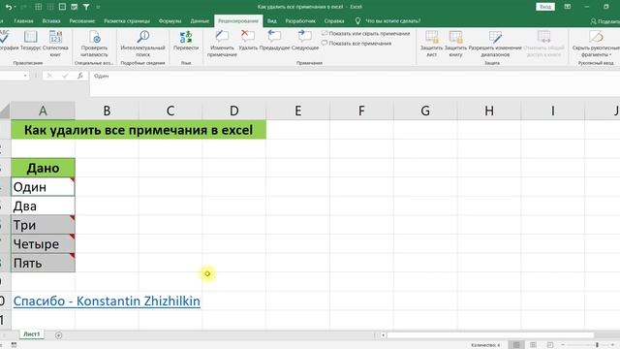
Task: Click the zoom out minus button
Action: pyautogui.click(x=563, y=345)
